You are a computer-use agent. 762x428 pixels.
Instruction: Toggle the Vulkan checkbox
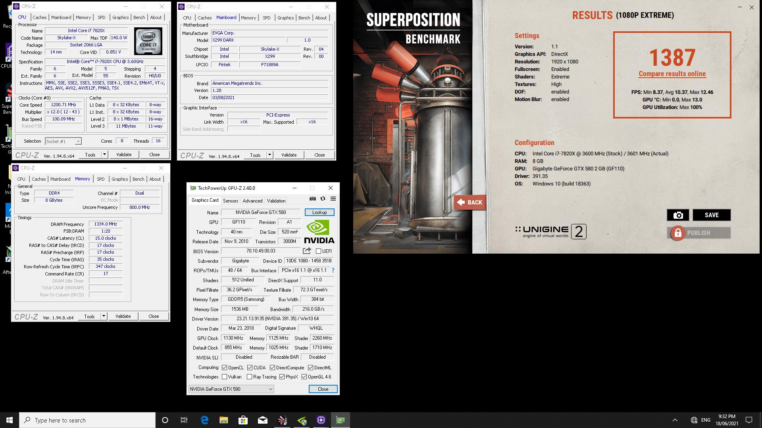(x=225, y=377)
